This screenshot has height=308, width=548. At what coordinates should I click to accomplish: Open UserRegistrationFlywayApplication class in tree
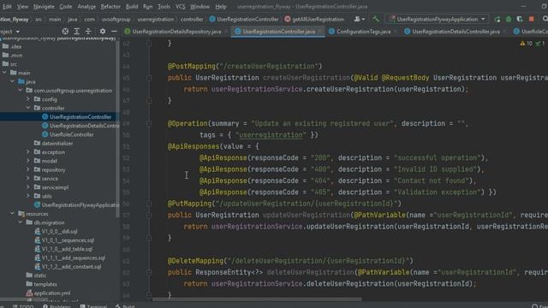80,205
